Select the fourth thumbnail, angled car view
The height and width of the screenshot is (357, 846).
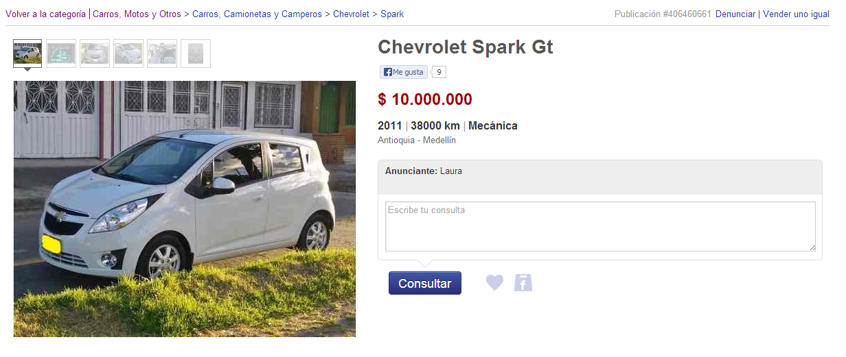[128, 53]
